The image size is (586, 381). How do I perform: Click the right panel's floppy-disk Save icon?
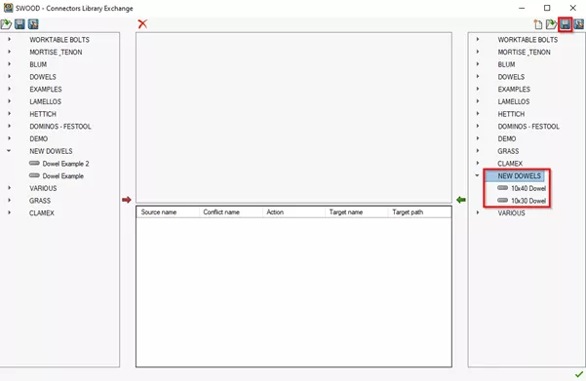[566, 24]
